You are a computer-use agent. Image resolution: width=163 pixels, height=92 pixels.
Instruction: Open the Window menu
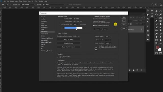point(41,1)
